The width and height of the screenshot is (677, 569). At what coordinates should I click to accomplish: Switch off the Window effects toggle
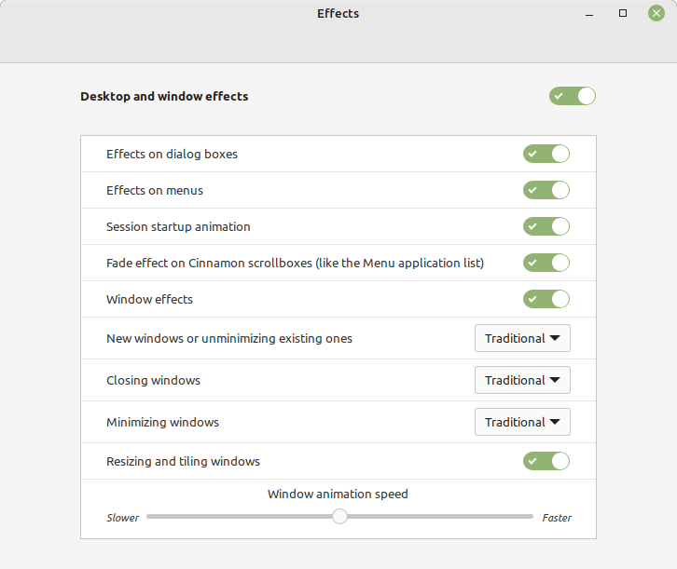click(x=546, y=299)
